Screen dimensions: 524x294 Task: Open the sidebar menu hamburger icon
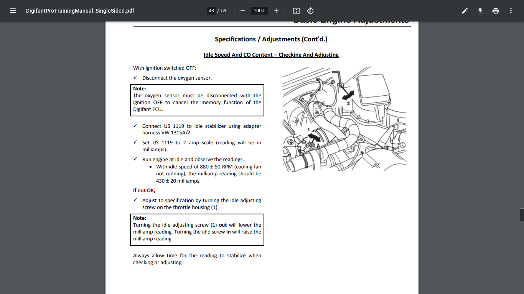pyautogui.click(x=13, y=11)
